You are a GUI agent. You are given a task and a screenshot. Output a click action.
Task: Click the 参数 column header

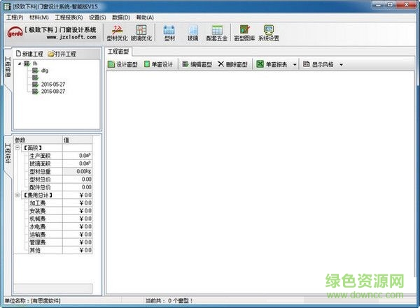click(38, 140)
